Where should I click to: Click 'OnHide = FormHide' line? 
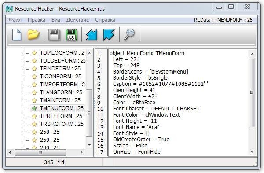(137, 152)
